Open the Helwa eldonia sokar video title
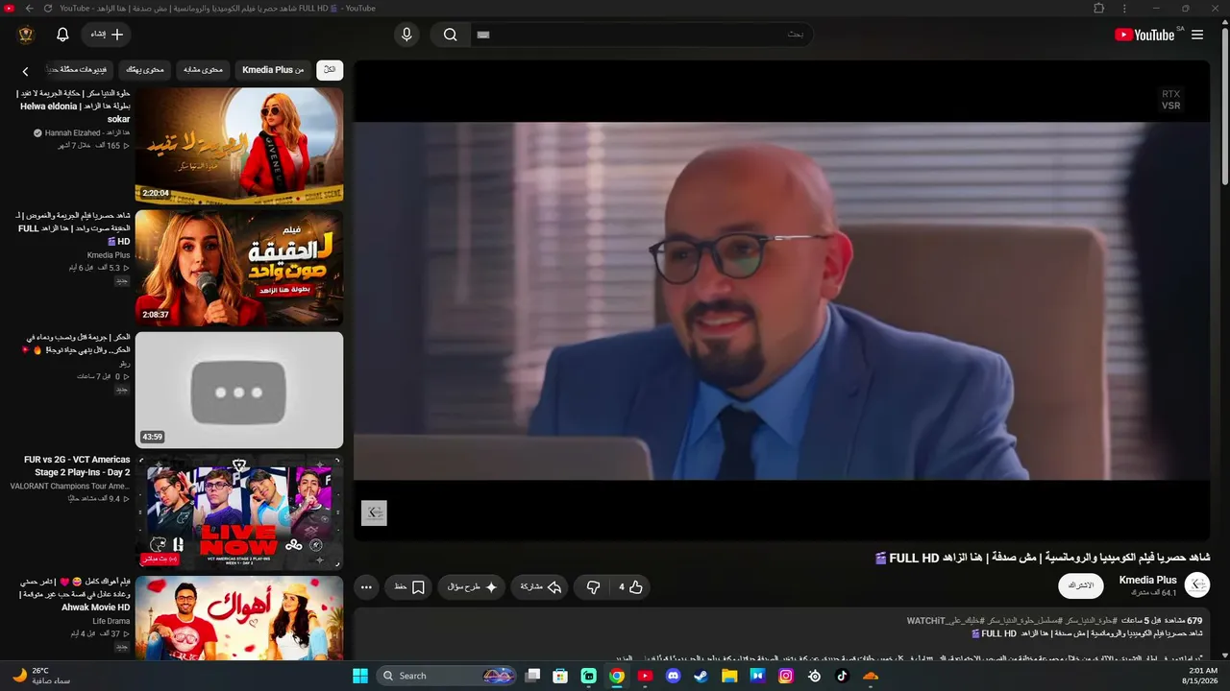1230x691 pixels. coord(75,106)
